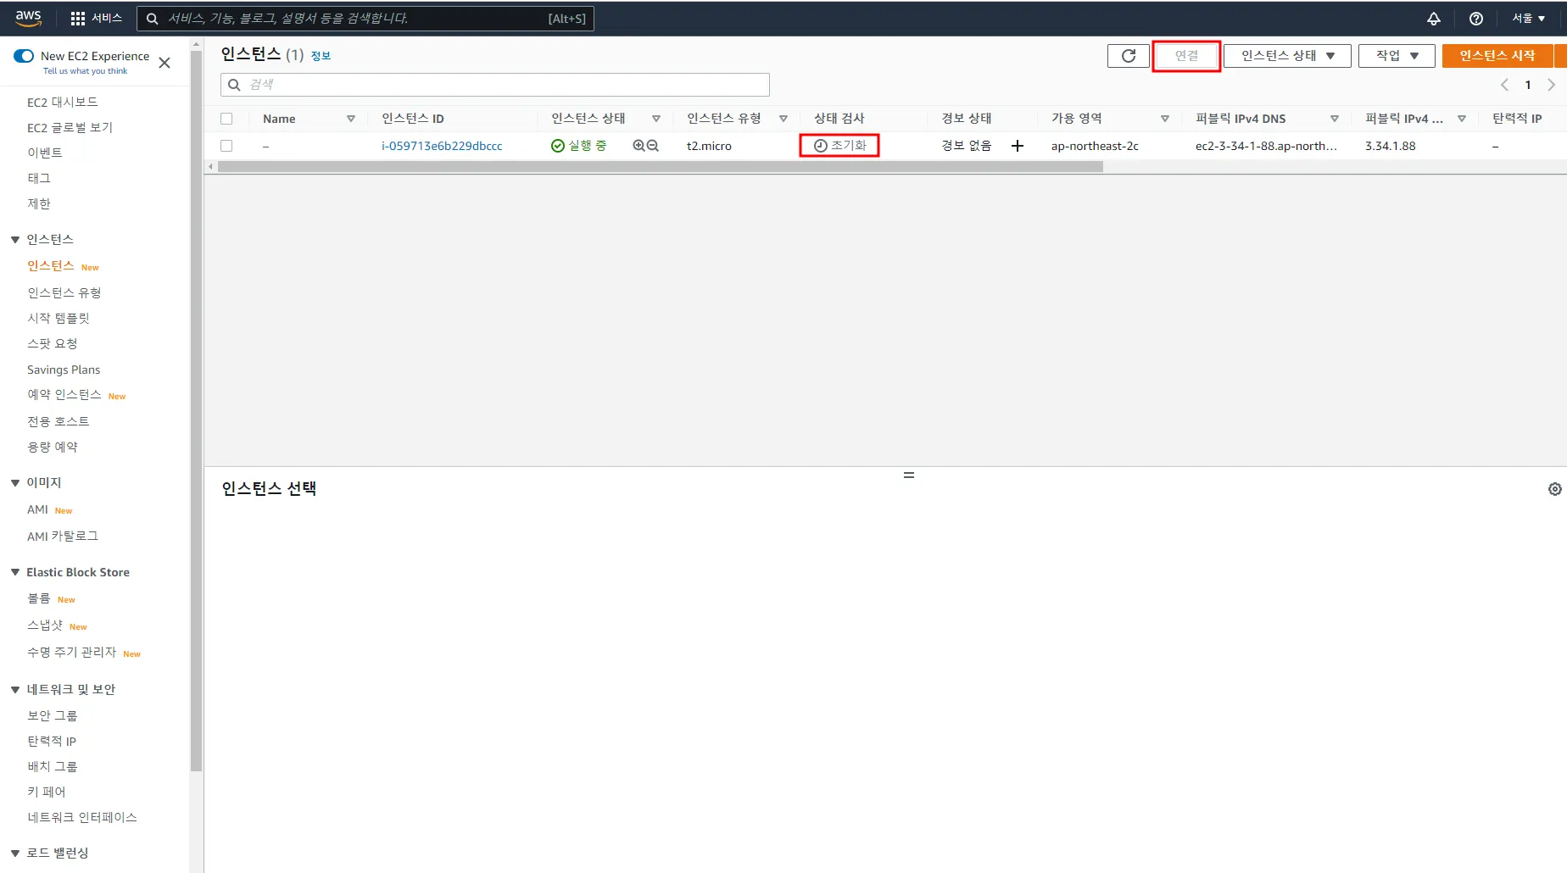This screenshot has height=873, width=1567.
Task: Check the box for instance i-059713e6b229dbccc
Action: click(226, 146)
